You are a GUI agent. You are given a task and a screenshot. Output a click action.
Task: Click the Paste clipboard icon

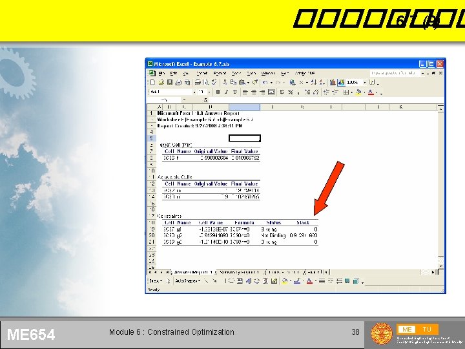242,83
